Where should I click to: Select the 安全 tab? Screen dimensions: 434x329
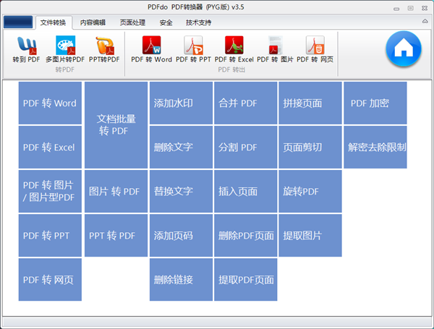[166, 22]
